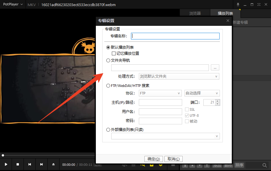This screenshot has height=171, width=271.
Task: Click the 取消(C) cancel button
Action: [x=173, y=159]
